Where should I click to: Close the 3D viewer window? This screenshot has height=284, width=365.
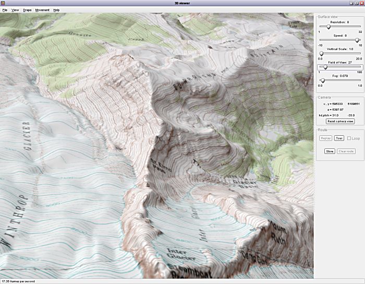(361, 3)
